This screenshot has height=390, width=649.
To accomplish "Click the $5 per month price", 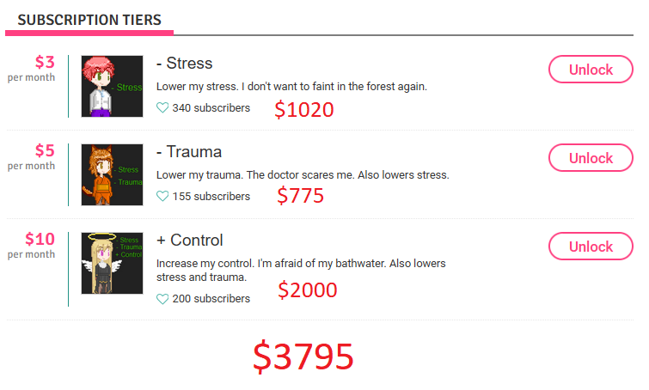I will pos(44,150).
